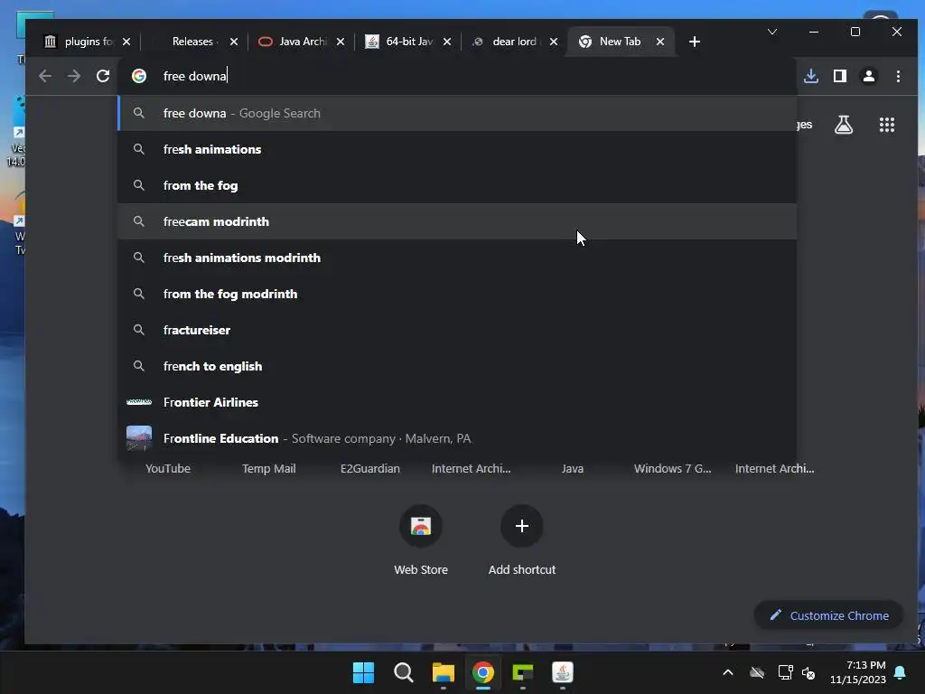Open File Explorer from taskbar
The width and height of the screenshot is (925, 694).
pyautogui.click(x=443, y=672)
